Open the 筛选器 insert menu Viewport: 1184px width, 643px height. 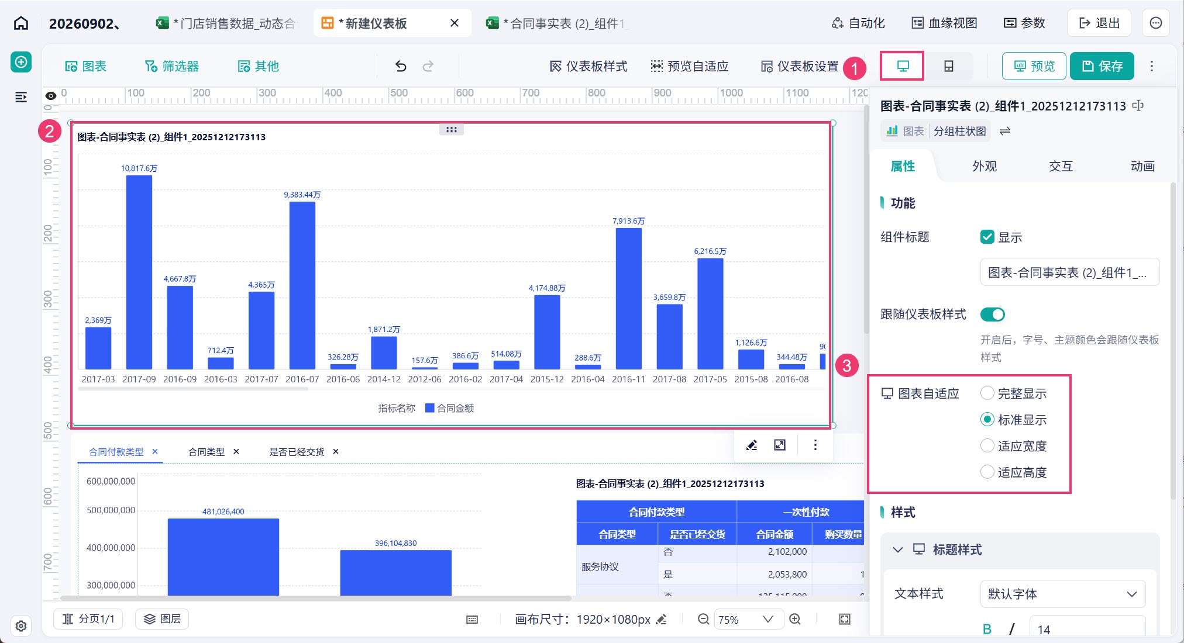[172, 66]
